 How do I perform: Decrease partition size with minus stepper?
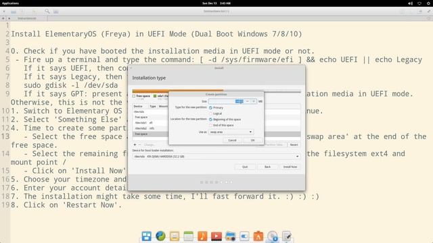coord(248,101)
